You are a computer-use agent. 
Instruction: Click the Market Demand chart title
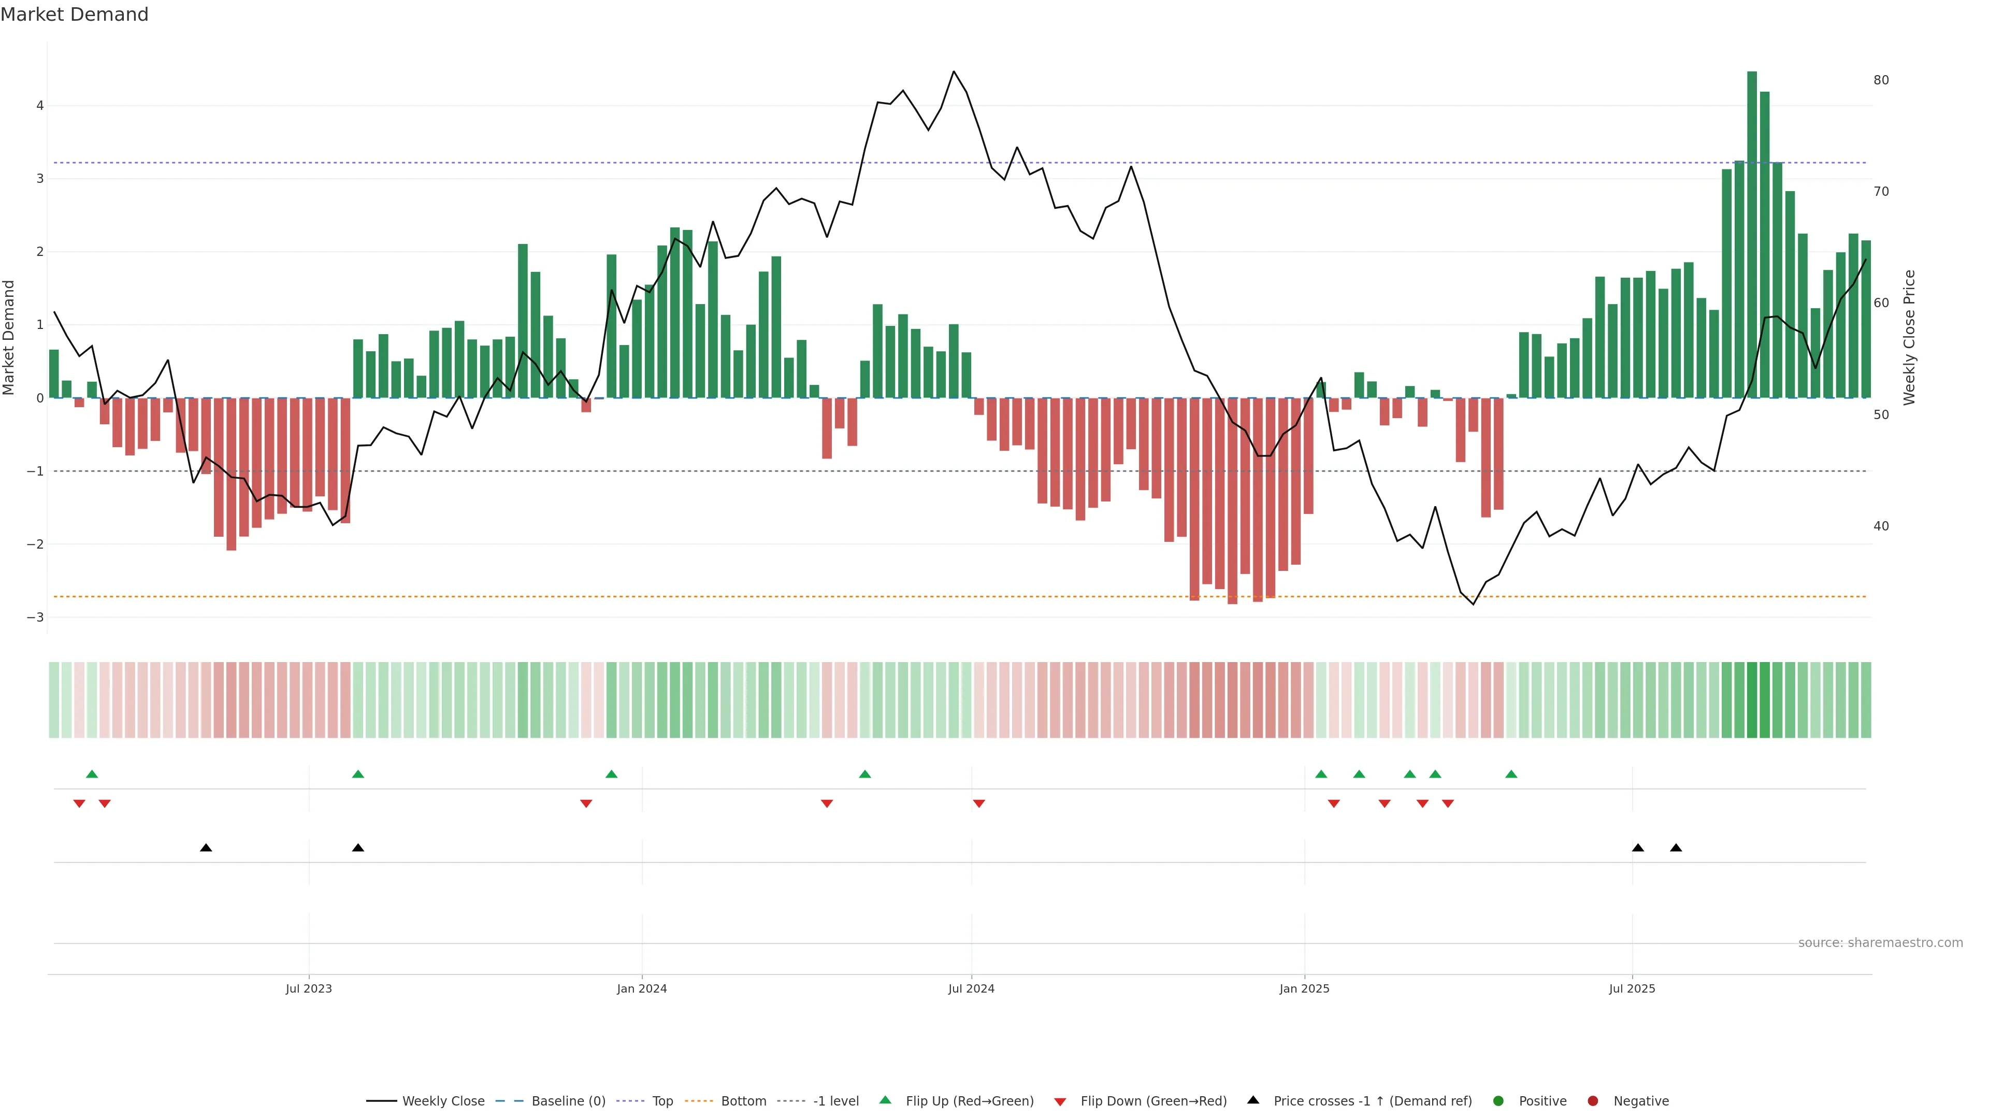[74, 15]
